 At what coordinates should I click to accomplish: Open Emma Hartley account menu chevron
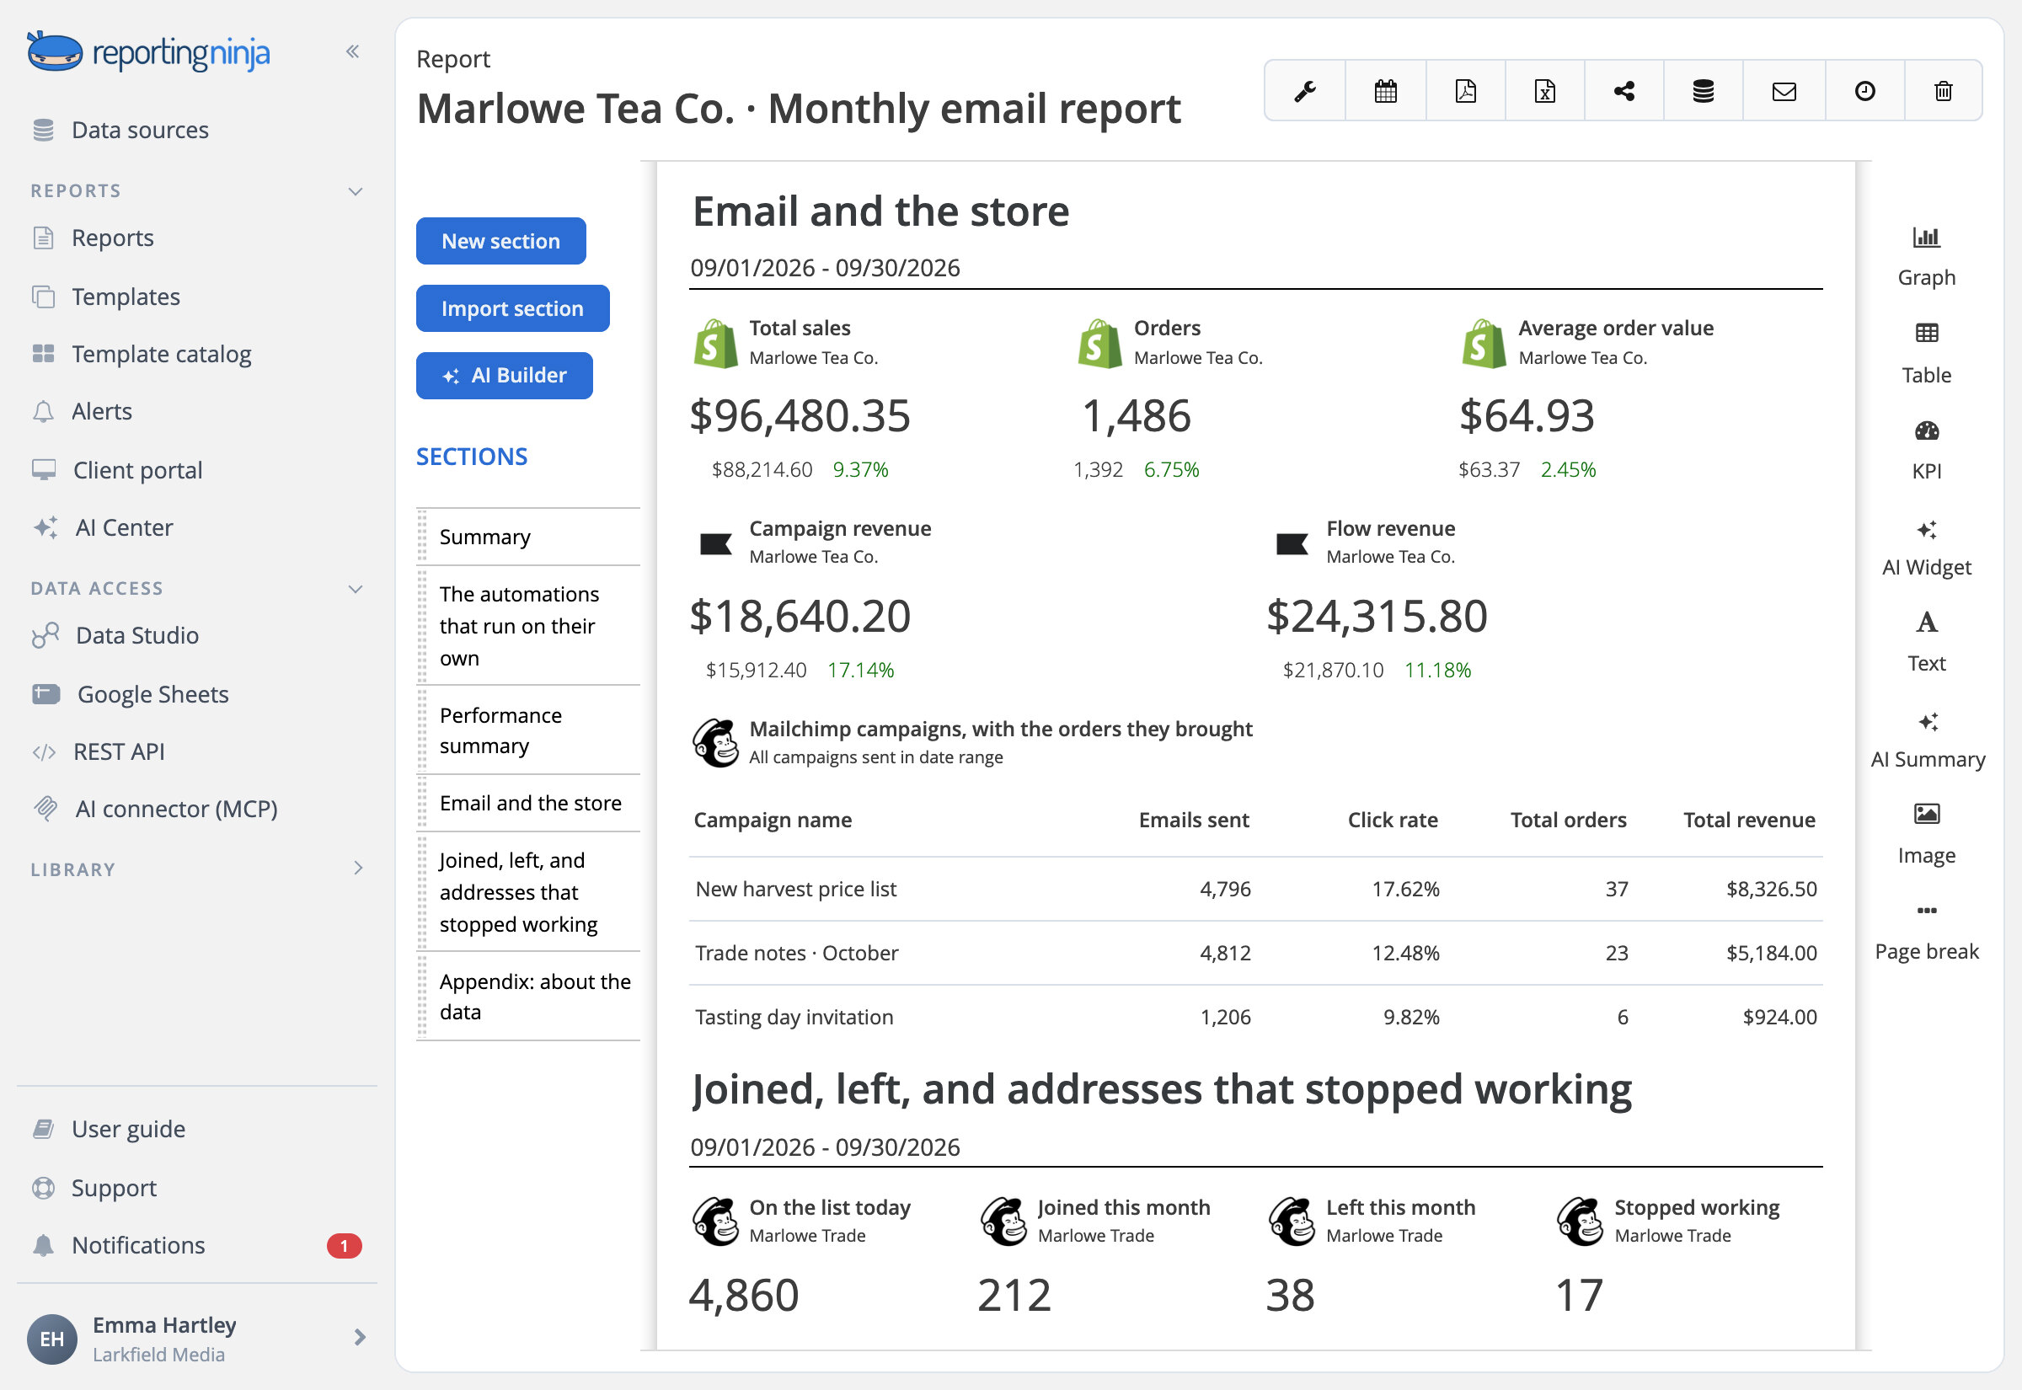pos(360,1337)
